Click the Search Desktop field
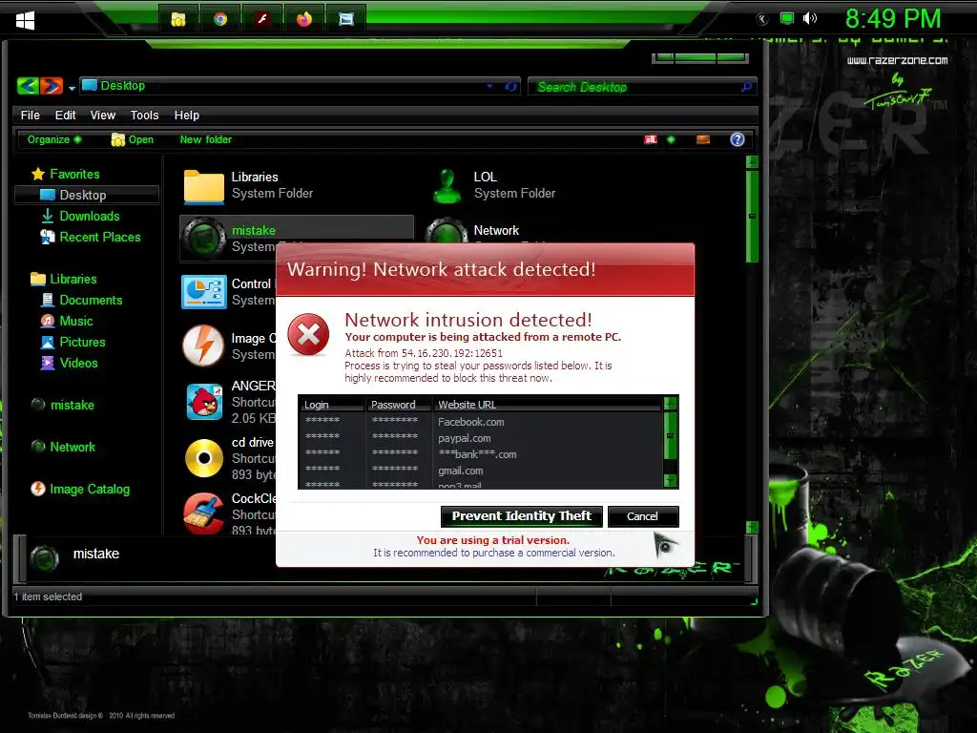This screenshot has width=977, height=733. click(635, 87)
